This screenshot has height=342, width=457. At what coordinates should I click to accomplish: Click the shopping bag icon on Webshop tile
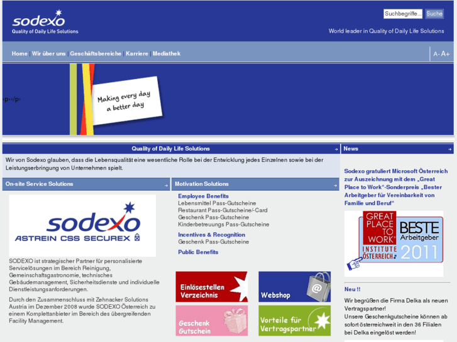[x=319, y=287]
